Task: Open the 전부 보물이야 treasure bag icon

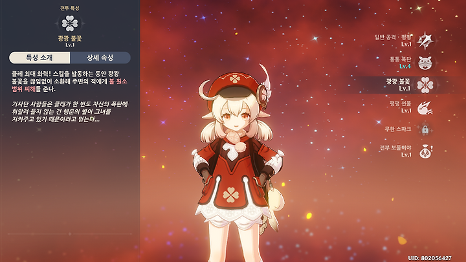Action: pos(425,151)
